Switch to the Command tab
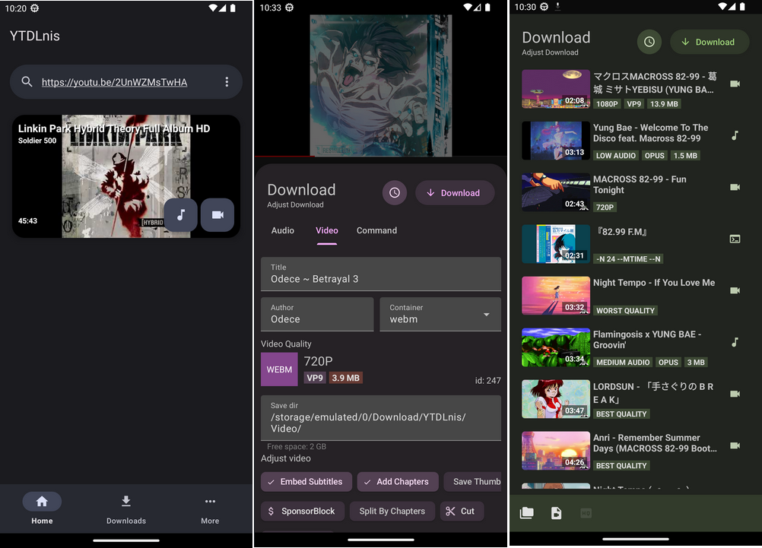 point(376,230)
